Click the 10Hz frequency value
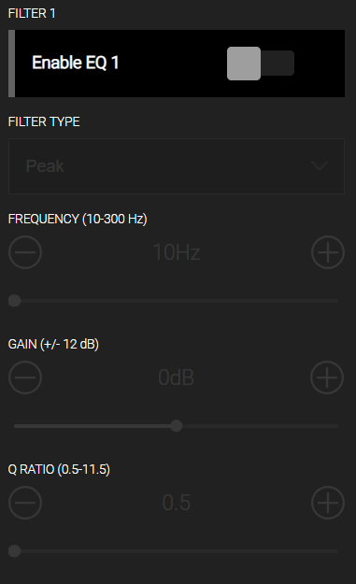Screen dimensions: 356x584 [x=177, y=252]
